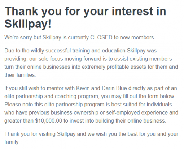Click the words "their families."
Screen dimensions: 184x149
coord(20,75)
